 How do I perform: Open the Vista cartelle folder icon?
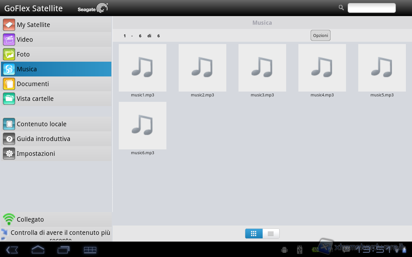(x=9, y=99)
